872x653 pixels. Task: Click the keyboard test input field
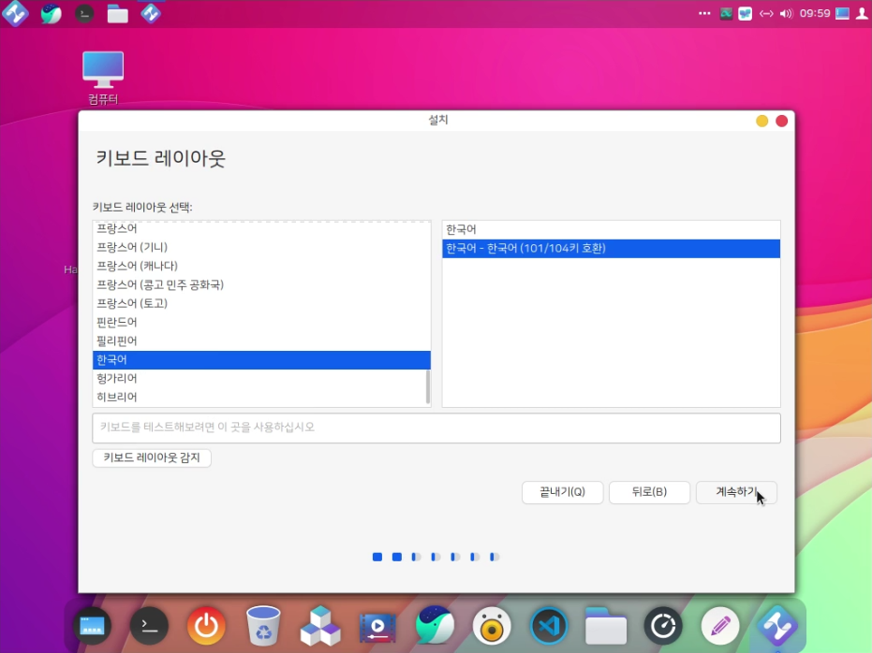click(x=436, y=428)
